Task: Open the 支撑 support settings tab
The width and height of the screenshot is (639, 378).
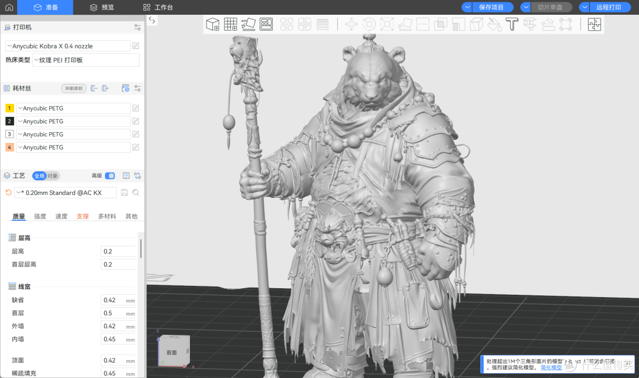Action: tap(83, 216)
